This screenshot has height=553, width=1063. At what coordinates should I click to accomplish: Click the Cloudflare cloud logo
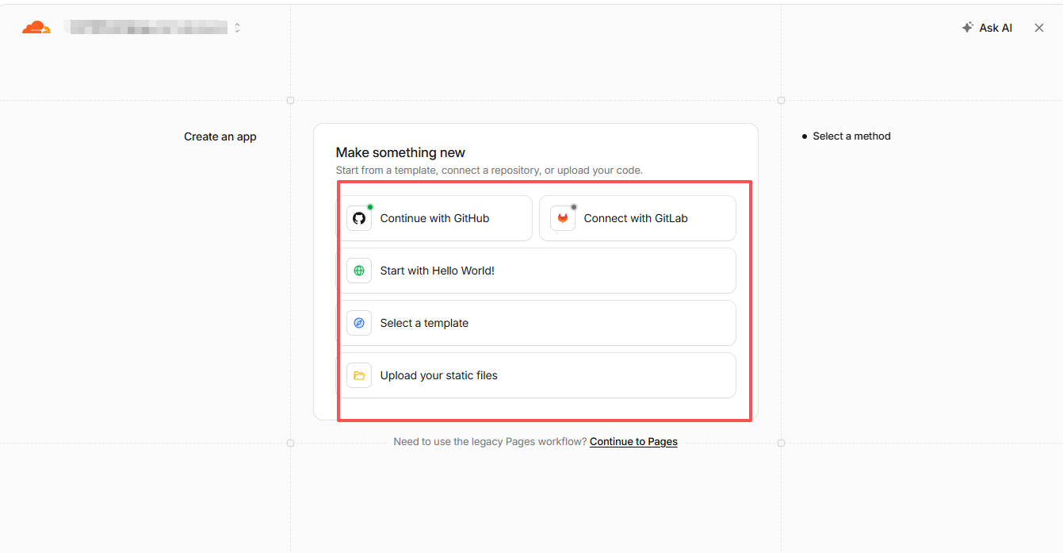(x=36, y=28)
